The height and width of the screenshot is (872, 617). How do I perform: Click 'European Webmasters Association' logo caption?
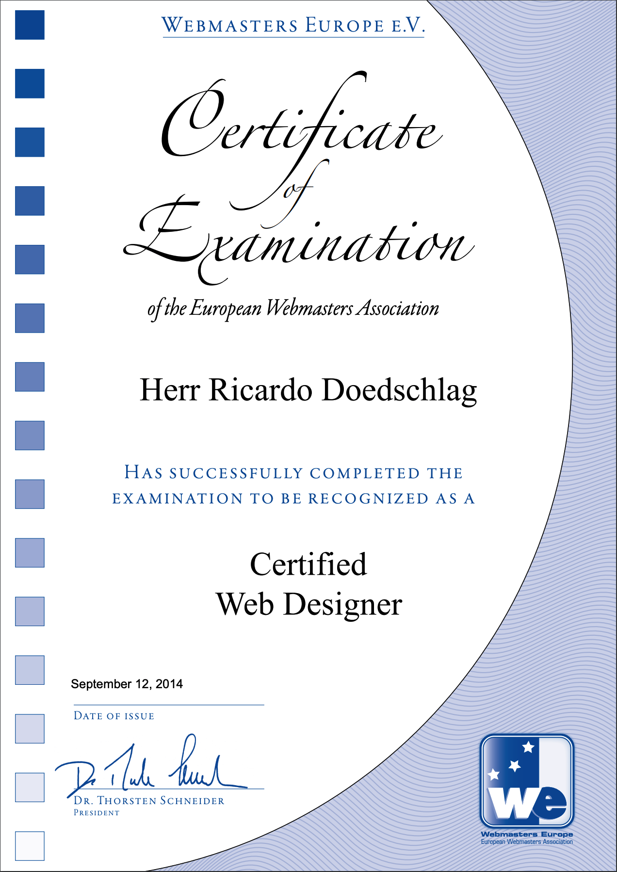(x=527, y=842)
